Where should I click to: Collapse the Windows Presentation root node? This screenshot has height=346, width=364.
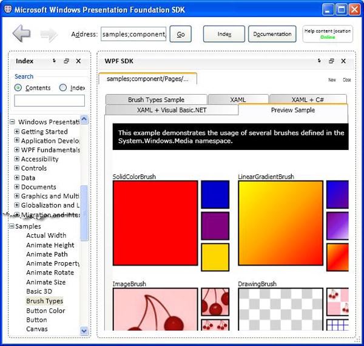click(x=12, y=121)
